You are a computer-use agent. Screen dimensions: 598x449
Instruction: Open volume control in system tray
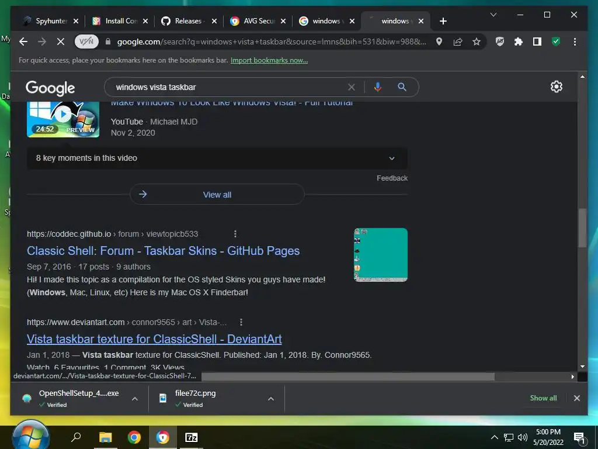coord(523,437)
